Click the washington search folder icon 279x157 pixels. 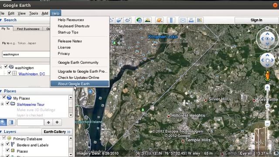[x=11, y=67]
